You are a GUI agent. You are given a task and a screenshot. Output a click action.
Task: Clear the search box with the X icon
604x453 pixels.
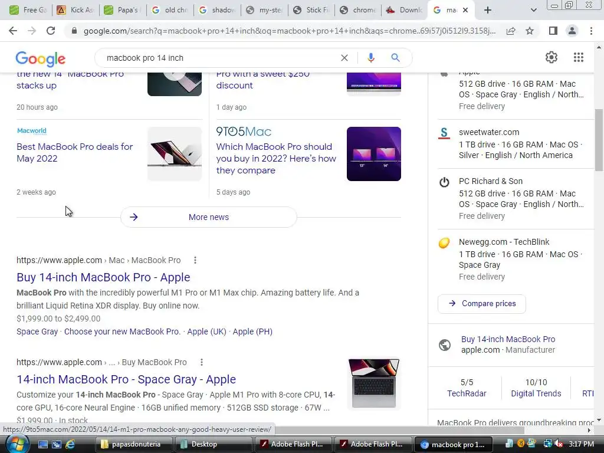click(344, 58)
